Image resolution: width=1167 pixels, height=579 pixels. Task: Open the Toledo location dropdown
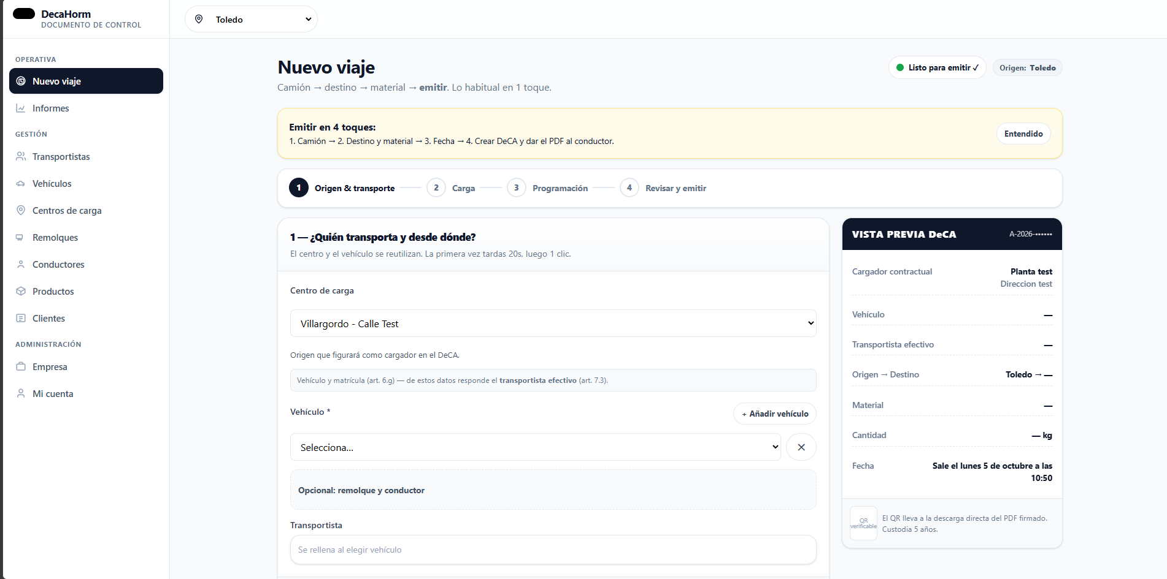[x=252, y=19]
